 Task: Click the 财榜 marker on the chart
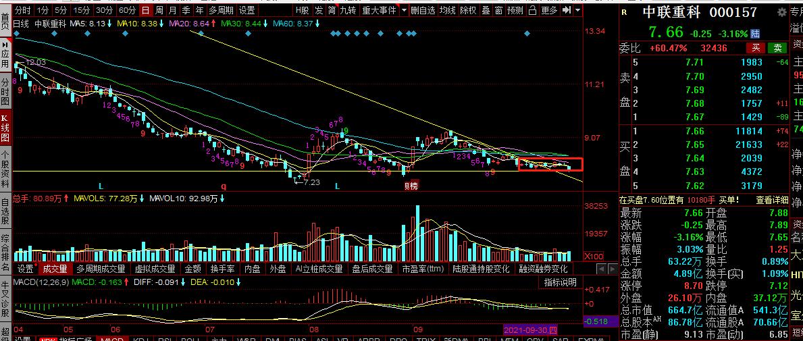coord(411,186)
